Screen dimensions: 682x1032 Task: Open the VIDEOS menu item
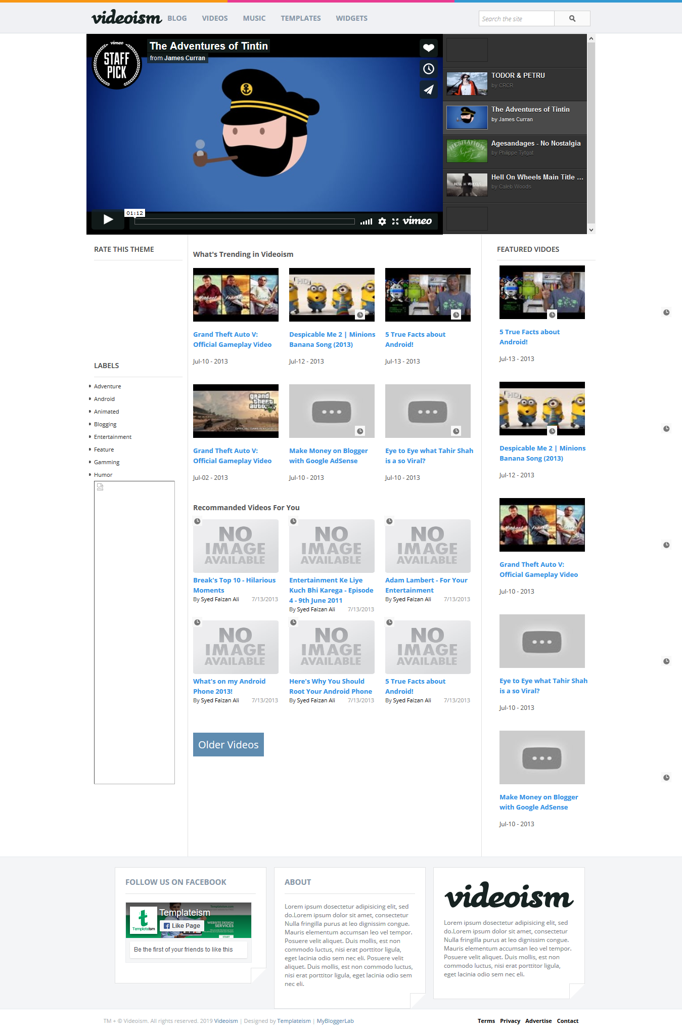(x=215, y=18)
